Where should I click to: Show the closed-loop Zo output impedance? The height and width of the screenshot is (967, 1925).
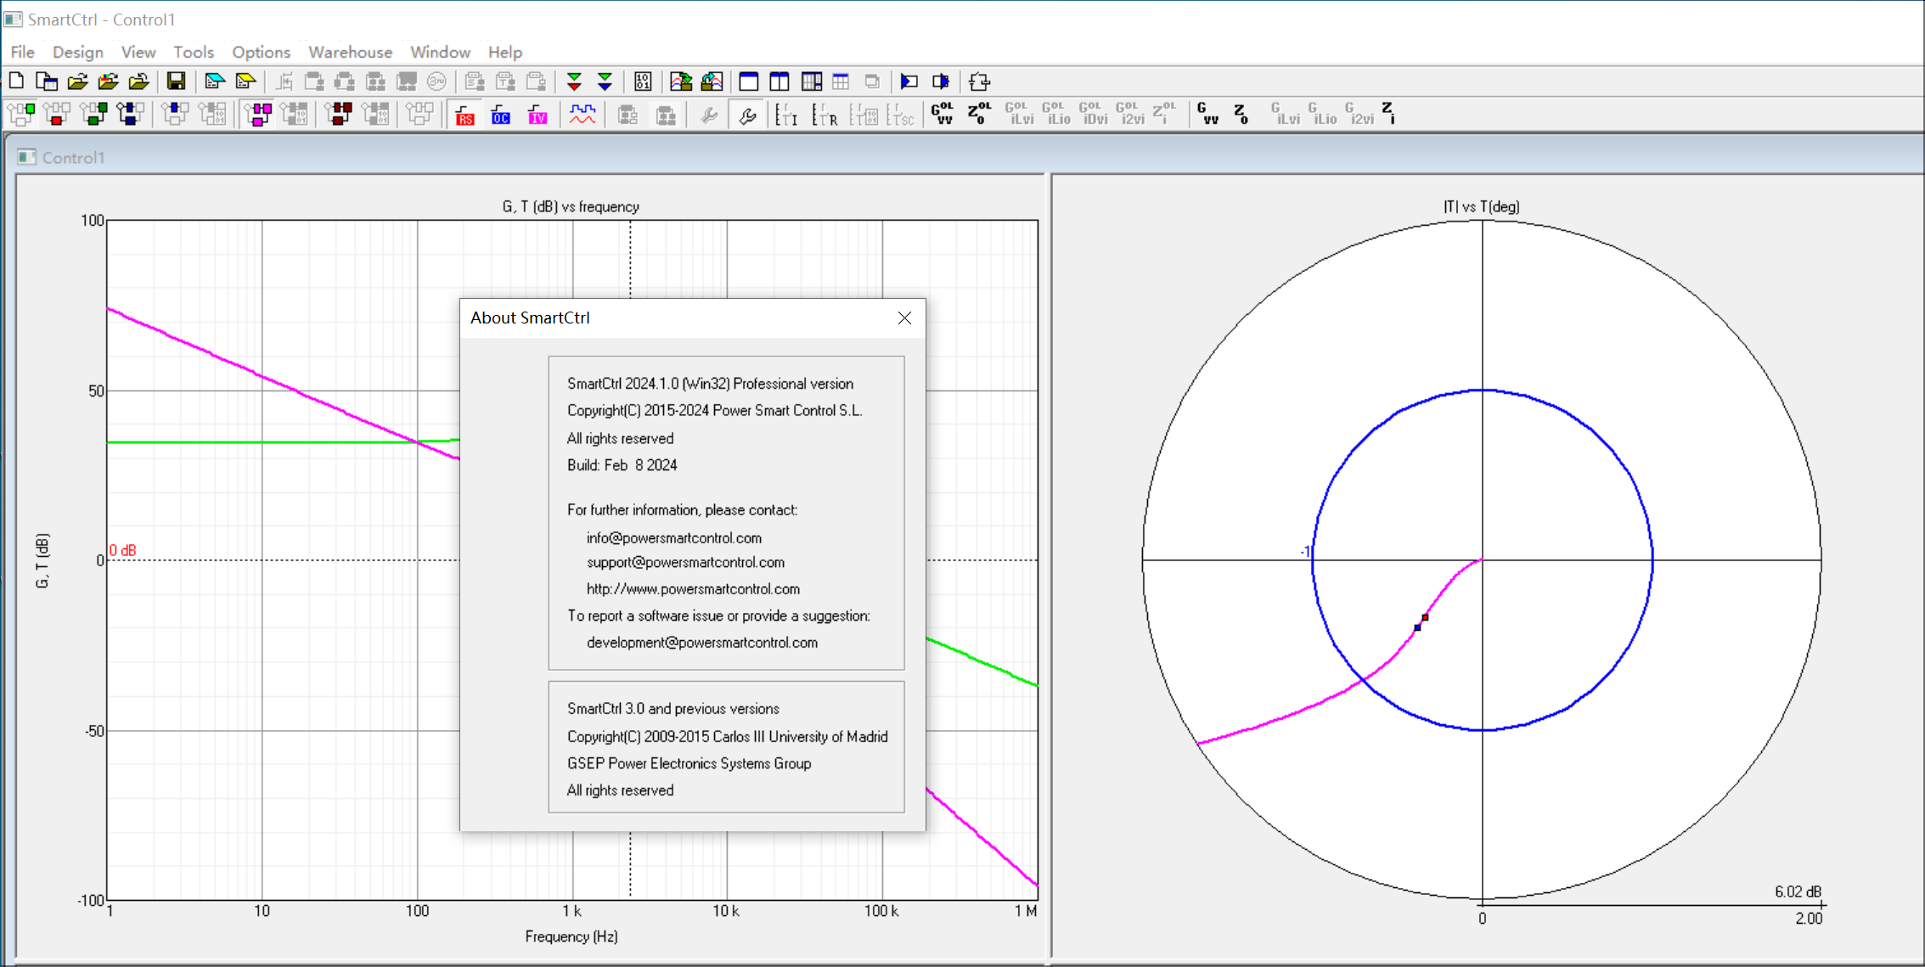[1241, 114]
